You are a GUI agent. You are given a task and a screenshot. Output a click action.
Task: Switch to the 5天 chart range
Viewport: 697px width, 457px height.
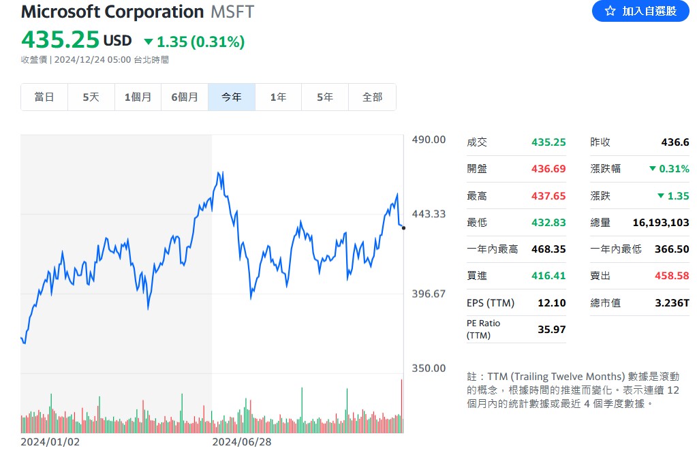(x=91, y=97)
